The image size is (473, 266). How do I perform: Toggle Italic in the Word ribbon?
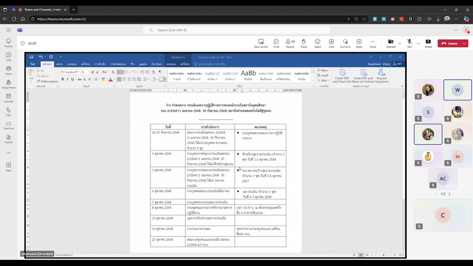[x=67, y=79]
